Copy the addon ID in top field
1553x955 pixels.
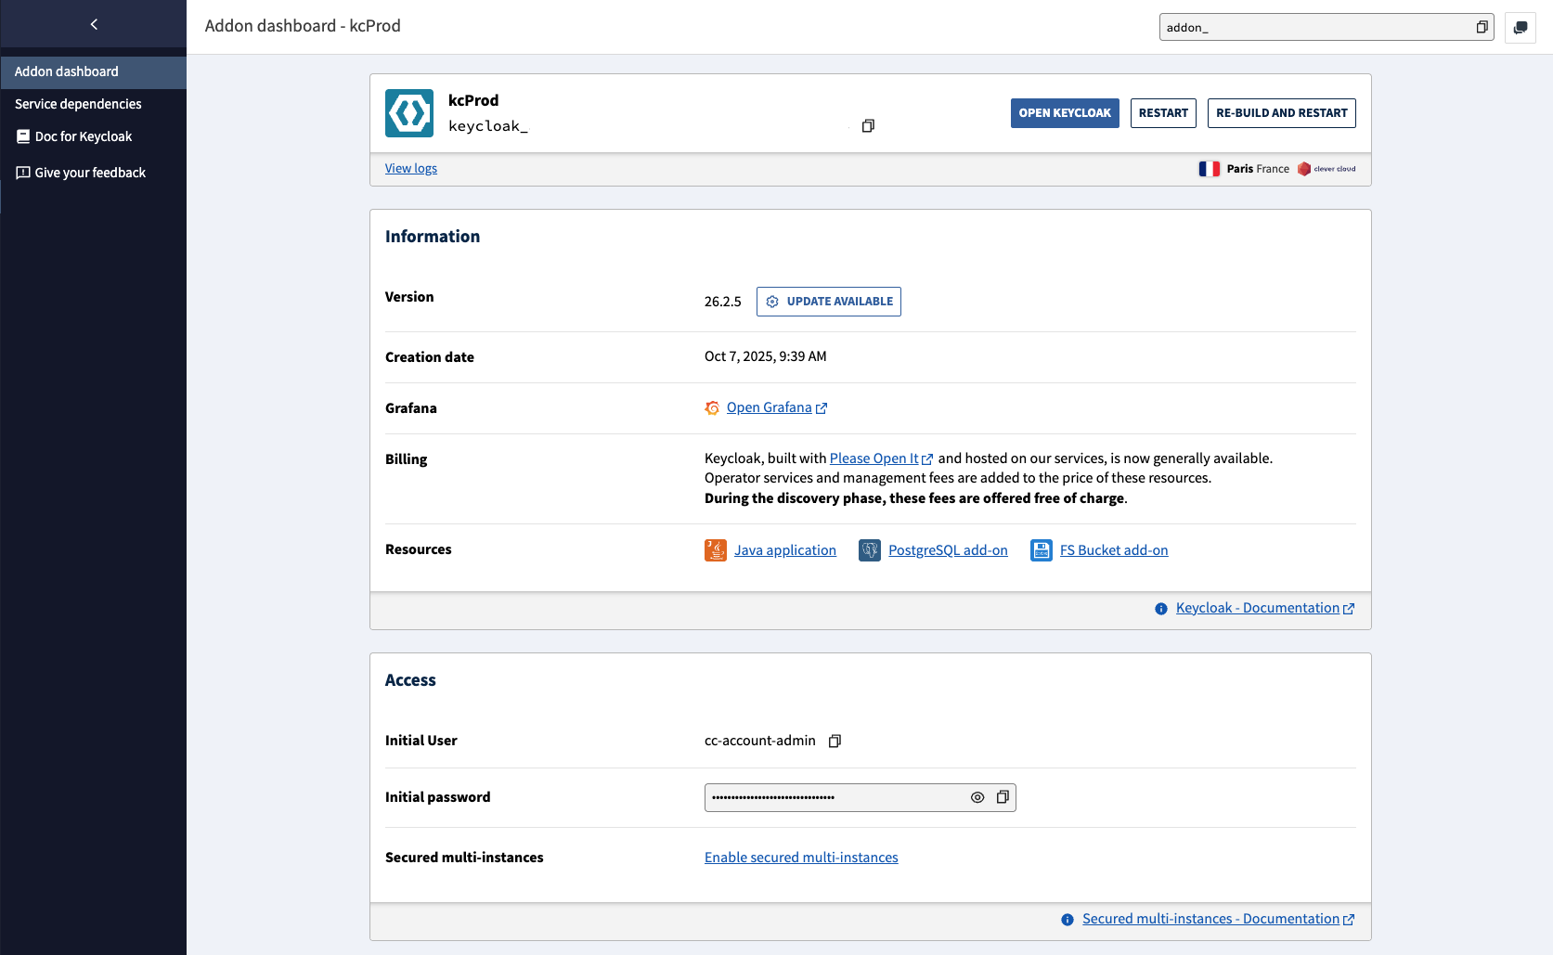pyautogui.click(x=1482, y=27)
